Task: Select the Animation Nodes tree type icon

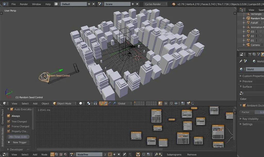Action: tap(52, 154)
